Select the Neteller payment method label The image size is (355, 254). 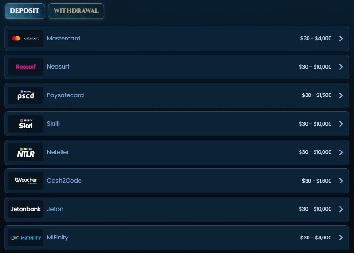click(x=58, y=152)
